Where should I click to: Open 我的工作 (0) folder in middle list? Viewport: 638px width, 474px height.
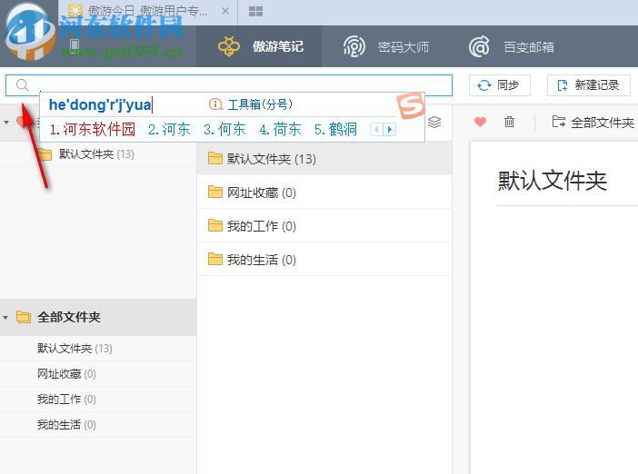[x=324, y=225]
